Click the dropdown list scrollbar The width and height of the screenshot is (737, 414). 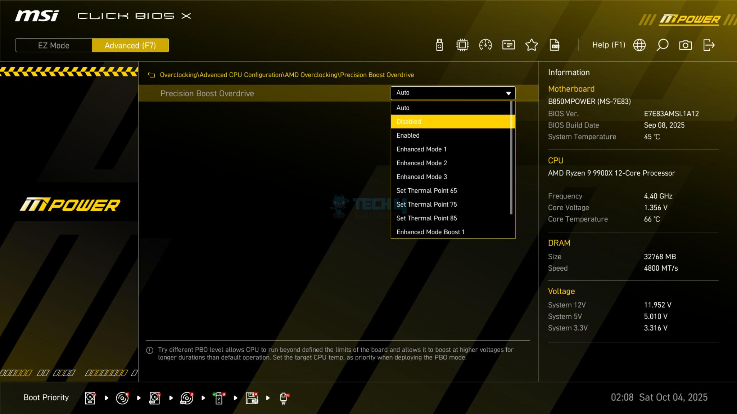(511, 158)
